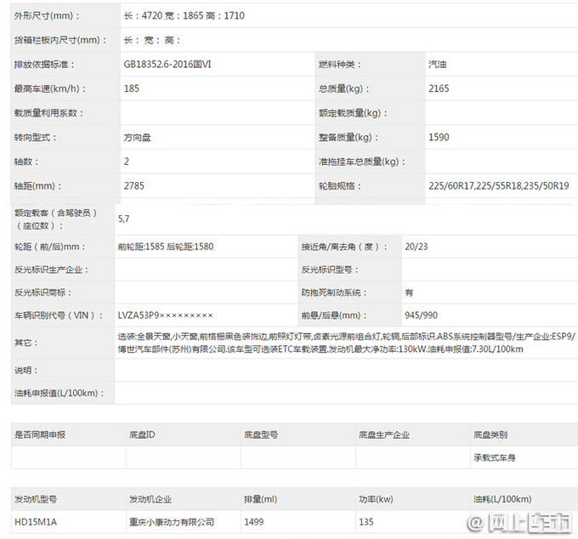The height and width of the screenshot is (539, 578).
Task: Select ABS value 有
Action: click(409, 292)
